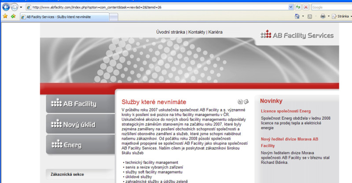Click the red Stop loading icon
The height and width of the screenshot is (183, 352).
tap(306, 7)
